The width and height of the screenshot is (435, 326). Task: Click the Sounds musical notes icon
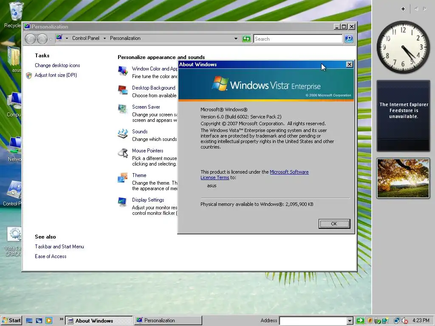[123, 134]
